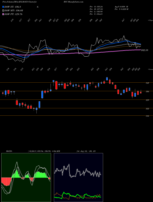Image resolution: width=153 pixels, height=202 pixels.
Task: Click the 136 price axis label
Action: pyautogui.click(x=147, y=92)
